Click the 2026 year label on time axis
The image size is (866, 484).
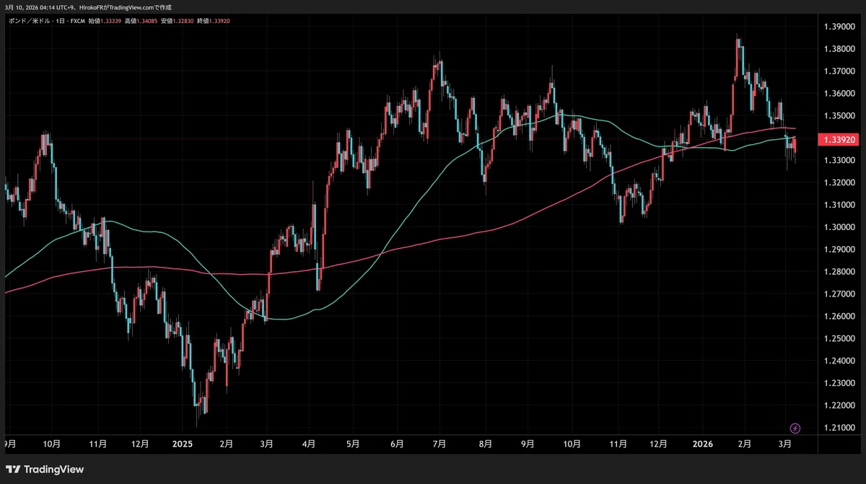703,445
